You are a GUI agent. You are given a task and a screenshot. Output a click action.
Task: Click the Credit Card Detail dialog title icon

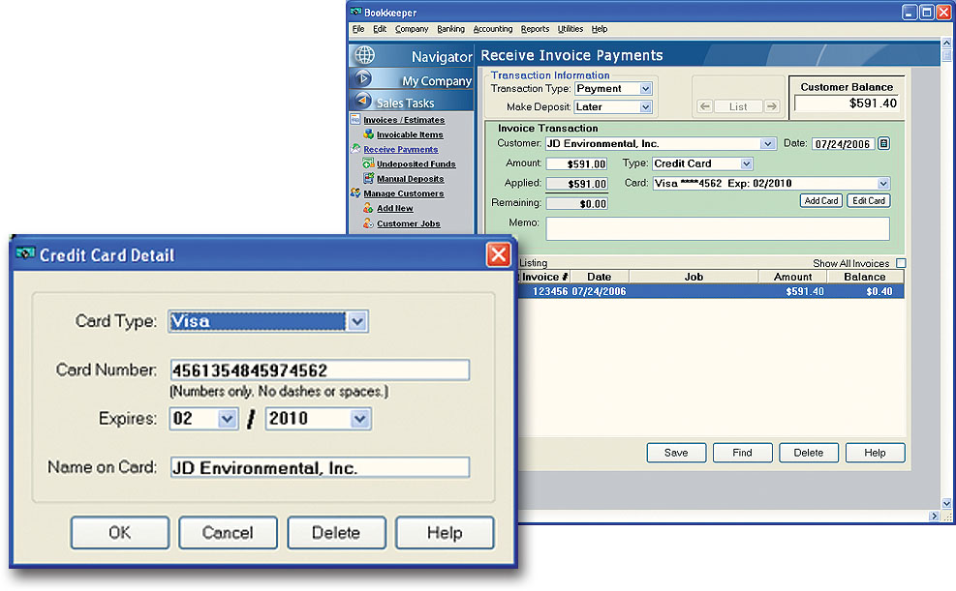tap(25, 253)
